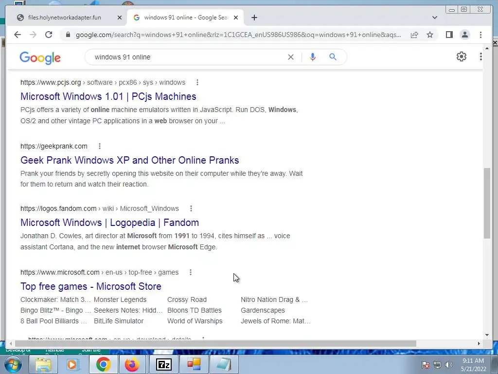Click Monster Legends sitelink
The height and width of the screenshot is (374, 498).
[120, 299]
